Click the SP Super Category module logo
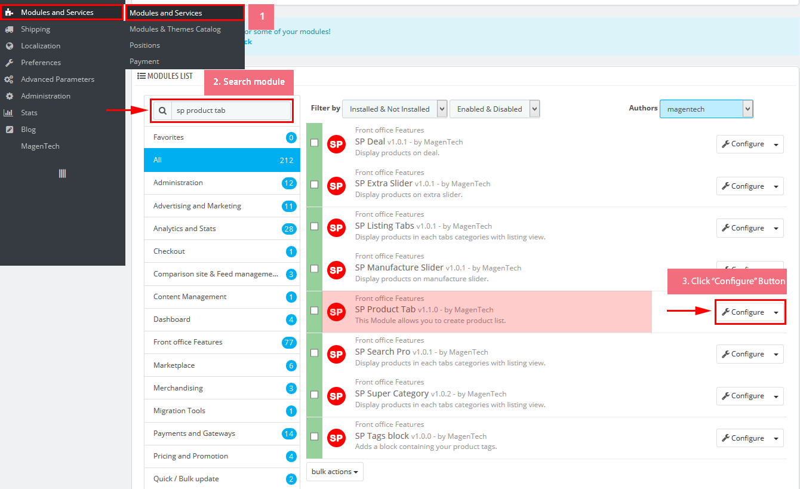This screenshot has width=800, height=489. (x=337, y=396)
